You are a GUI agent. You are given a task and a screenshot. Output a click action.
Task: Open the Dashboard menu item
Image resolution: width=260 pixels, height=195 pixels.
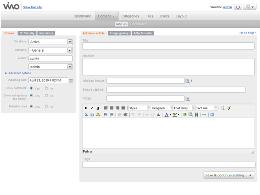82,16
